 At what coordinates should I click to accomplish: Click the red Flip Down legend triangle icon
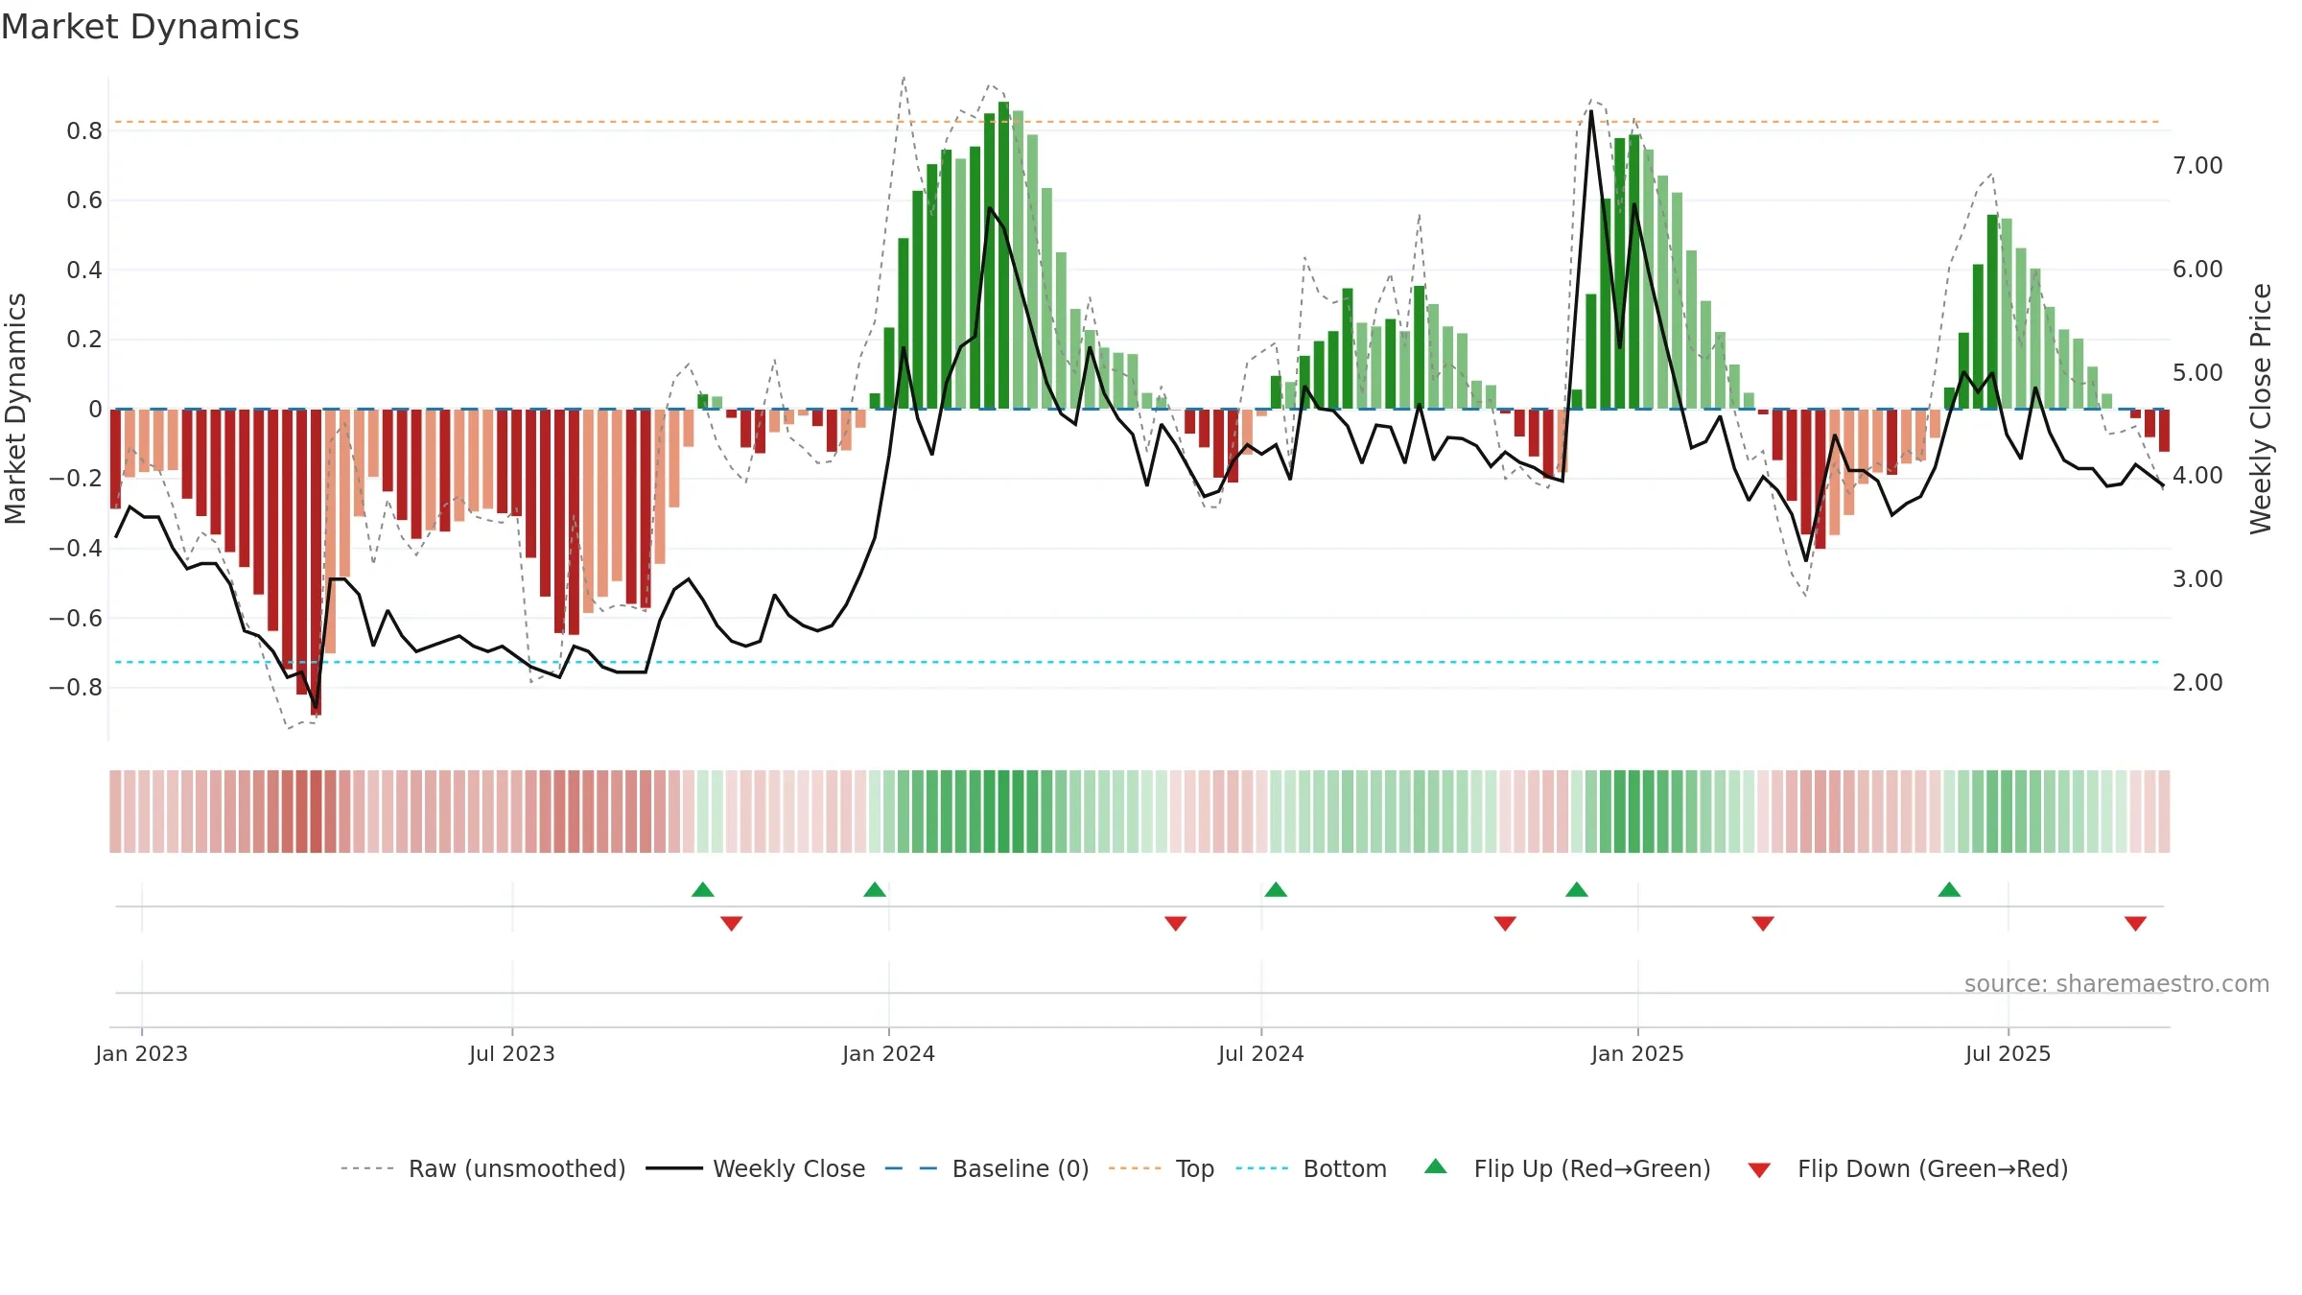(1759, 1170)
